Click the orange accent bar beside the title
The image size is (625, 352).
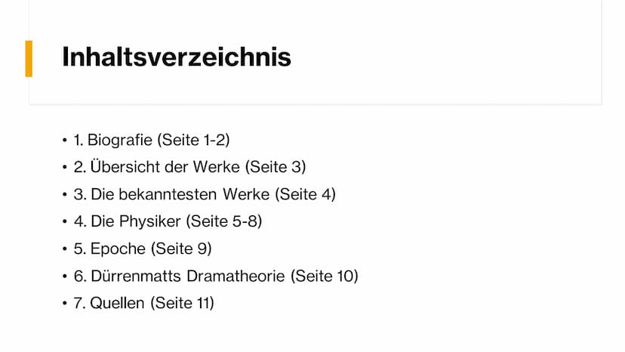pyautogui.click(x=29, y=58)
